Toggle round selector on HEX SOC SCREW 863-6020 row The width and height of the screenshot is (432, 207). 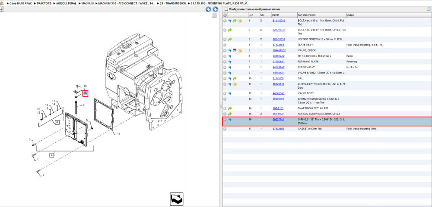coord(225,114)
